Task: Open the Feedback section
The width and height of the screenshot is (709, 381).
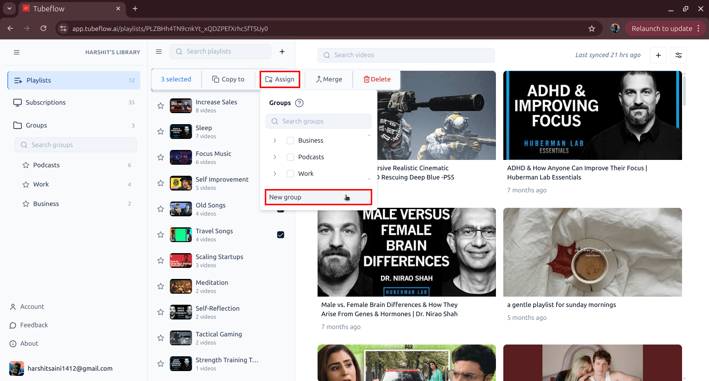Action: click(x=34, y=325)
